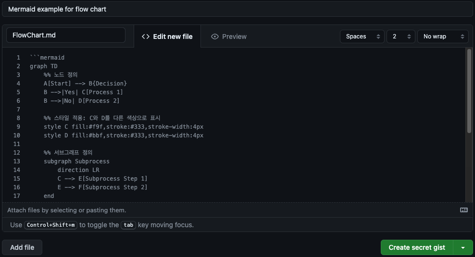475x257 pixels.
Task: Click line 'B -->|No| D[Process 2]'
Action: pos(81,101)
